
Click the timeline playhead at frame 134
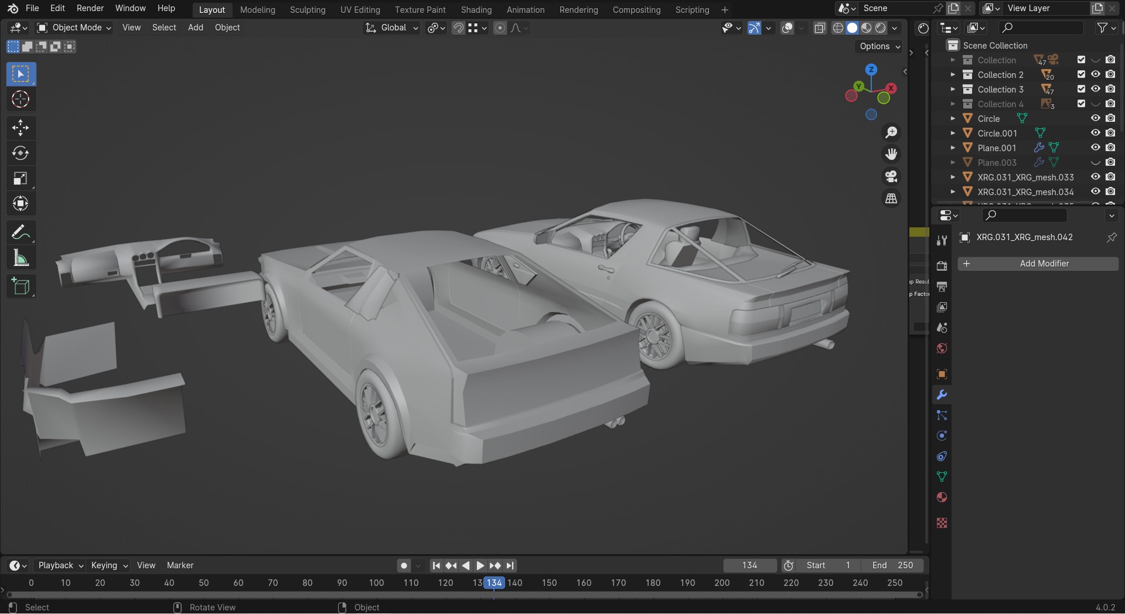click(x=494, y=583)
